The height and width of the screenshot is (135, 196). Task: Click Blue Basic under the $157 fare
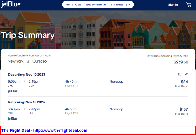181,114
